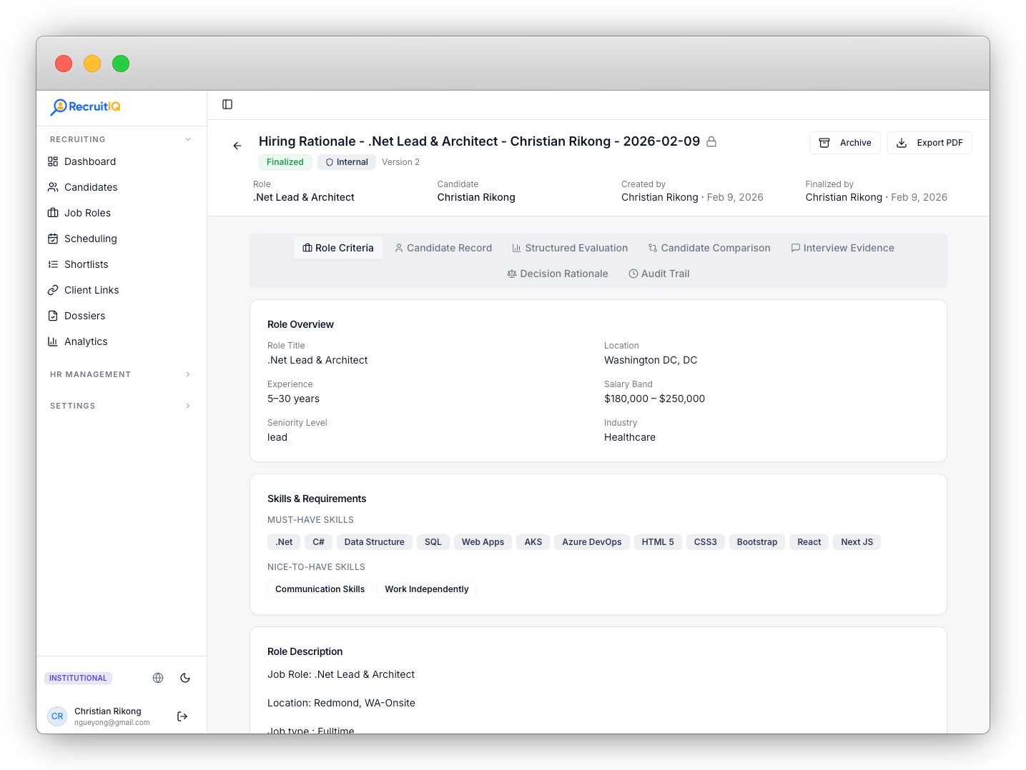Image resolution: width=1026 pixels, height=770 pixels.
Task: Click the Export PDF download icon
Action: pos(902,143)
